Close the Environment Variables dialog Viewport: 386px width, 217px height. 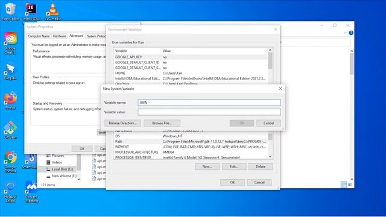pos(276,30)
